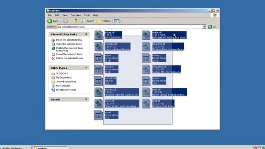This screenshot has width=265, height=149.
Task: Open Forward button history dropdown arrow
Action: pyautogui.click(x=70, y=21)
